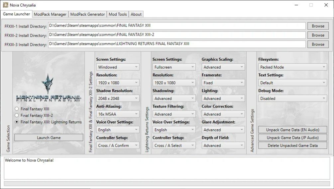The image size is (334, 189).
Task: Open the About tab
Action: click(136, 14)
